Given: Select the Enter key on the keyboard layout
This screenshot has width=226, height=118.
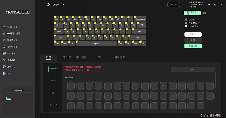Looking at the screenshot, I should (139, 31).
